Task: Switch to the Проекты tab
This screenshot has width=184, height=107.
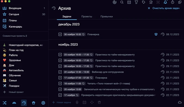Action: (87, 17)
